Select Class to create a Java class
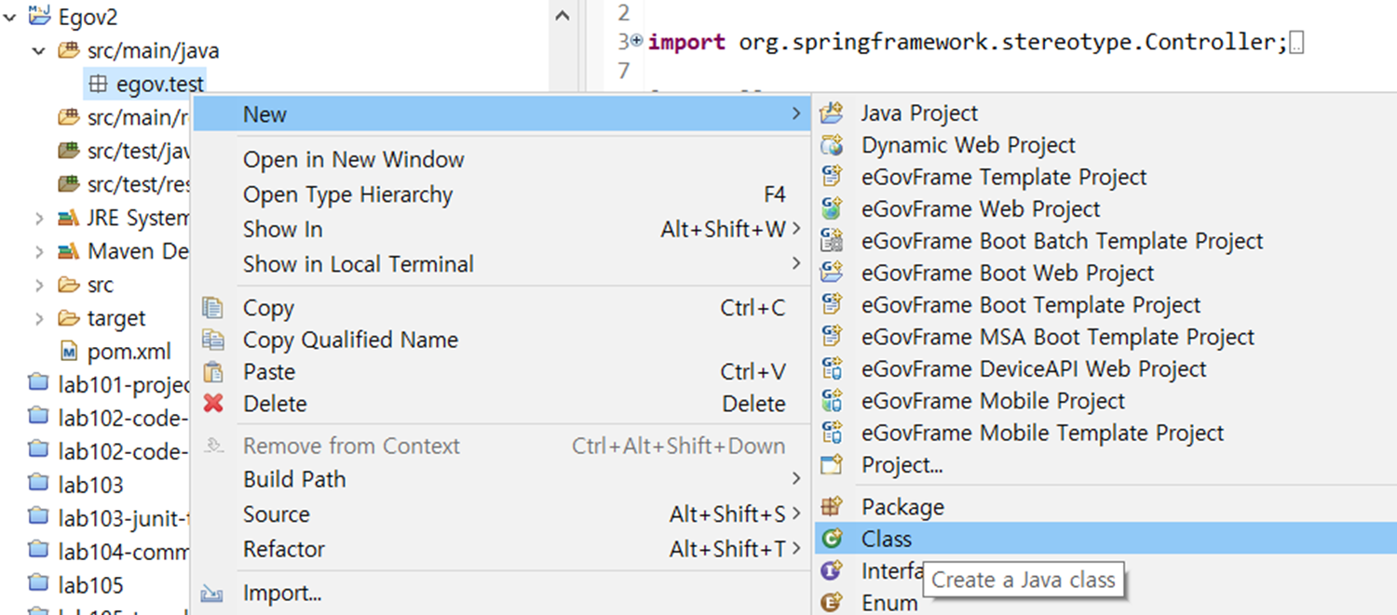The height and width of the screenshot is (615, 1397). pyautogui.click(x=1105, y=539)
